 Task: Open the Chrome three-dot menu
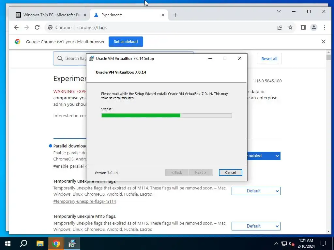coord(324,27)
